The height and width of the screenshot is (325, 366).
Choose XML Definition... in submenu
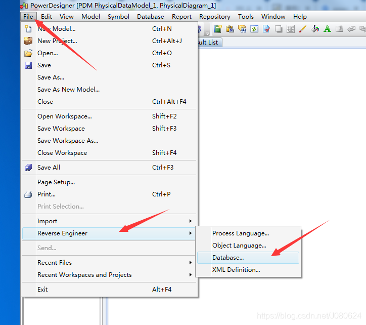[248, 270]
